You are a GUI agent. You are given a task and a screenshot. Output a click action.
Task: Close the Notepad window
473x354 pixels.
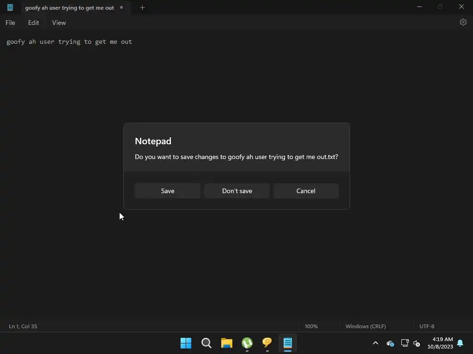point(461,6)
